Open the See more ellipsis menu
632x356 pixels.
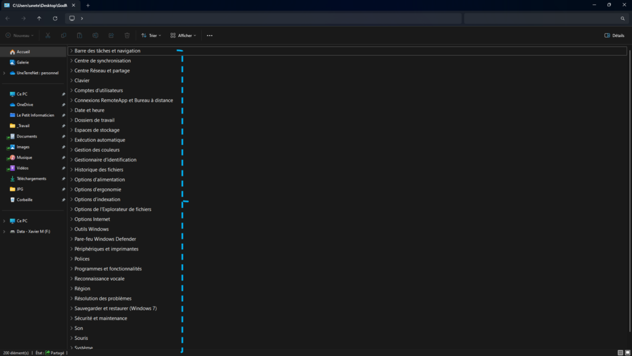[x=209, y=35]
